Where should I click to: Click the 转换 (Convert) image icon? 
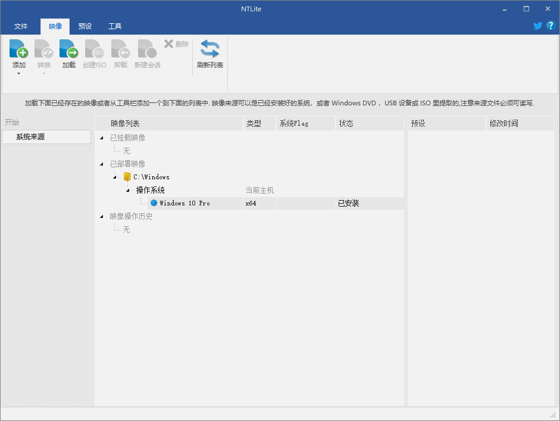43,51
